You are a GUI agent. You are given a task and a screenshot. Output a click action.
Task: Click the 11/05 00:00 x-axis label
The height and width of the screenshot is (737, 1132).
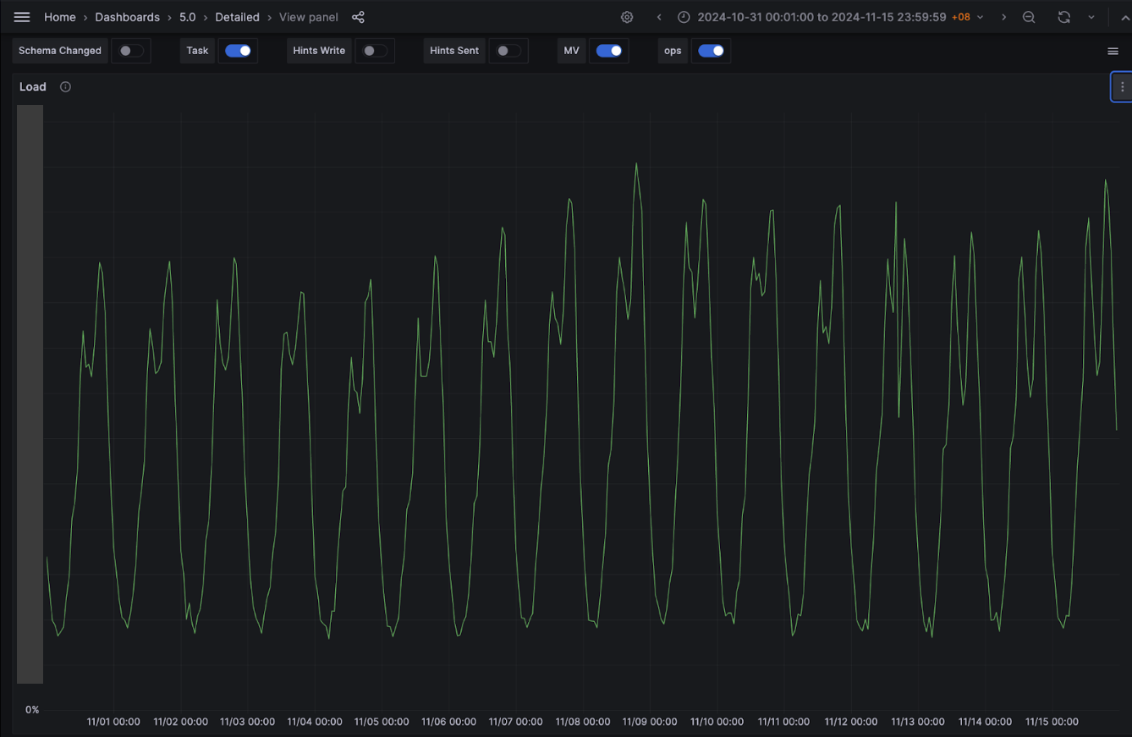point(382,722)
